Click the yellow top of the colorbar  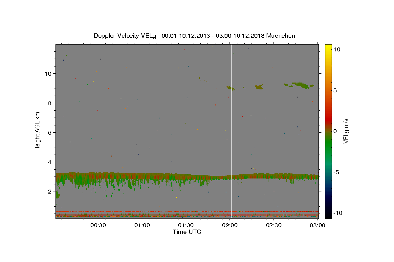click(328, 47)
